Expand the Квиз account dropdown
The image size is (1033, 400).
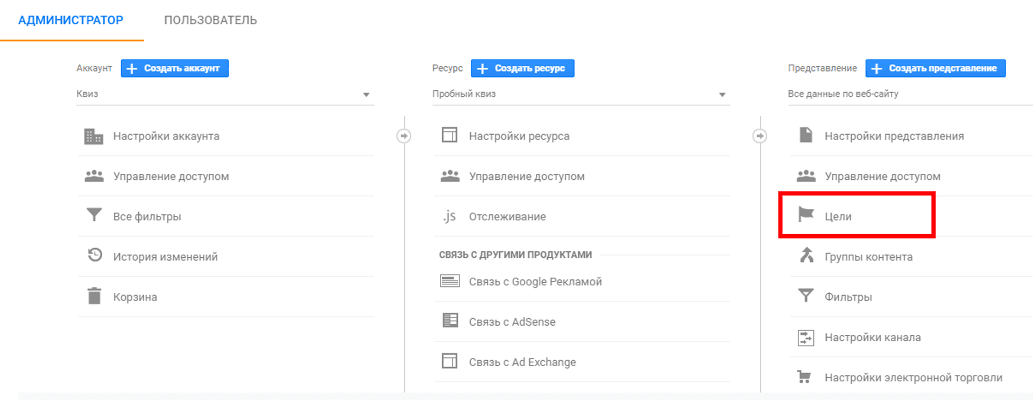[366, 95]
